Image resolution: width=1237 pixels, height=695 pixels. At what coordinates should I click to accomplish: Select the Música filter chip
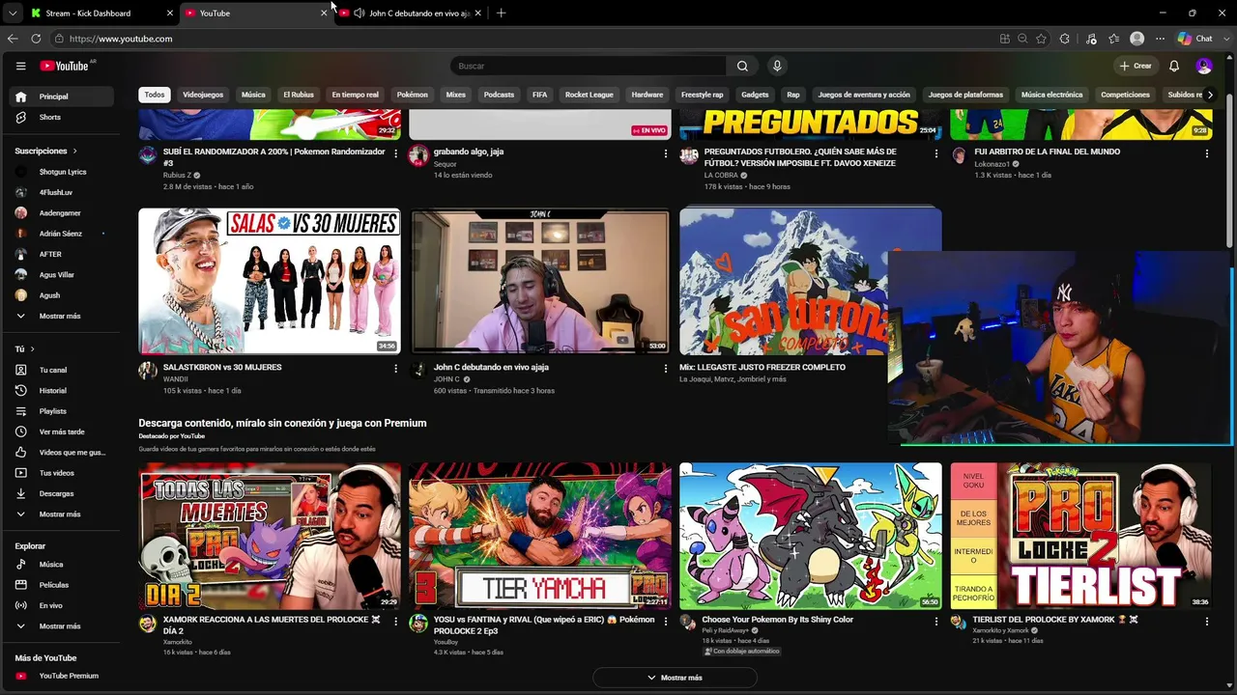coord(253,95)
